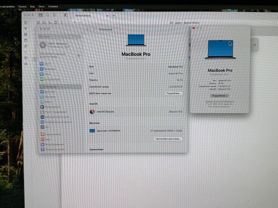Toggle the Obsidian left sidebar icon

[66, 15]
